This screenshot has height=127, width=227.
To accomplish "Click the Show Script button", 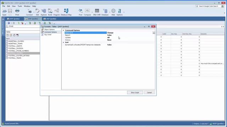I will (135, 92).
